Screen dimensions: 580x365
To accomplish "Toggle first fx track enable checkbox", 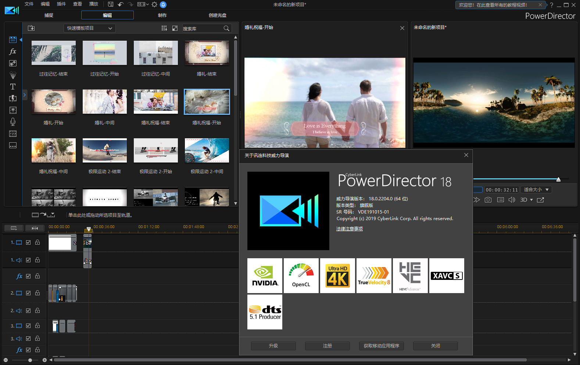I will pyautogui.click(x=28, y=276).
